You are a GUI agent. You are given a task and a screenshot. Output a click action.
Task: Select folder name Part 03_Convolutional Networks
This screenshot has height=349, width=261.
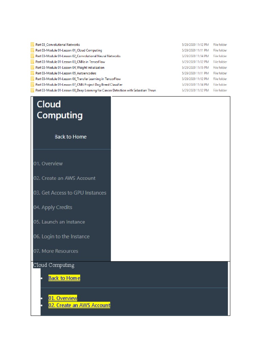coord(57,45)
